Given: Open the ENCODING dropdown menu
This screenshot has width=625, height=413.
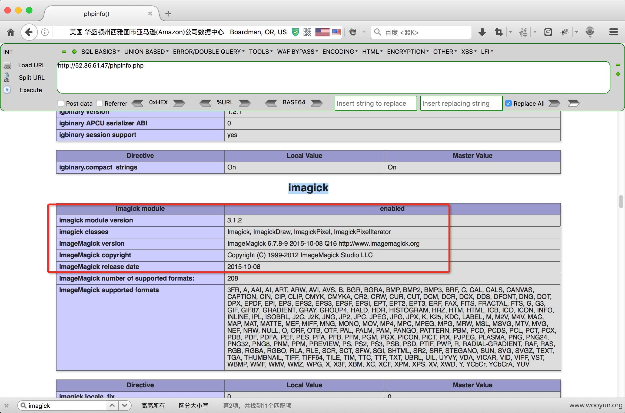Looking at the screenshot, I should (340, 52).
